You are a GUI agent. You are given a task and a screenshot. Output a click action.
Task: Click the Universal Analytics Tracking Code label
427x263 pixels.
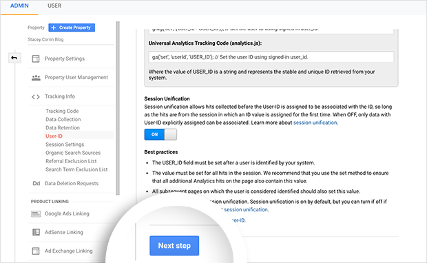click(205, 43)
